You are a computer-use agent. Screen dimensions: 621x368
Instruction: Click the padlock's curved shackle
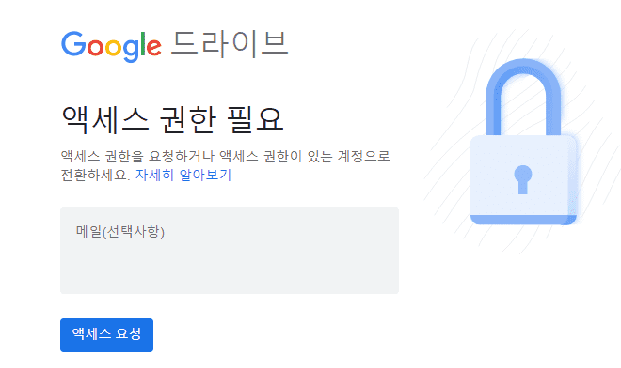click(523, 97)
